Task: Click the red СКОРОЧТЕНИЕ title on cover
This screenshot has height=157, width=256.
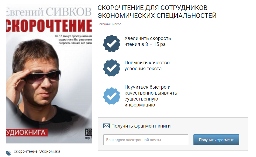Action: tap(49, 25)
